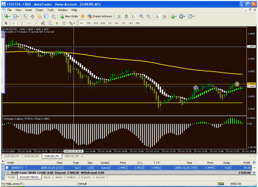Open the Periods clock dropdown
The image size is (258, 187).
[x=182, y=16]
